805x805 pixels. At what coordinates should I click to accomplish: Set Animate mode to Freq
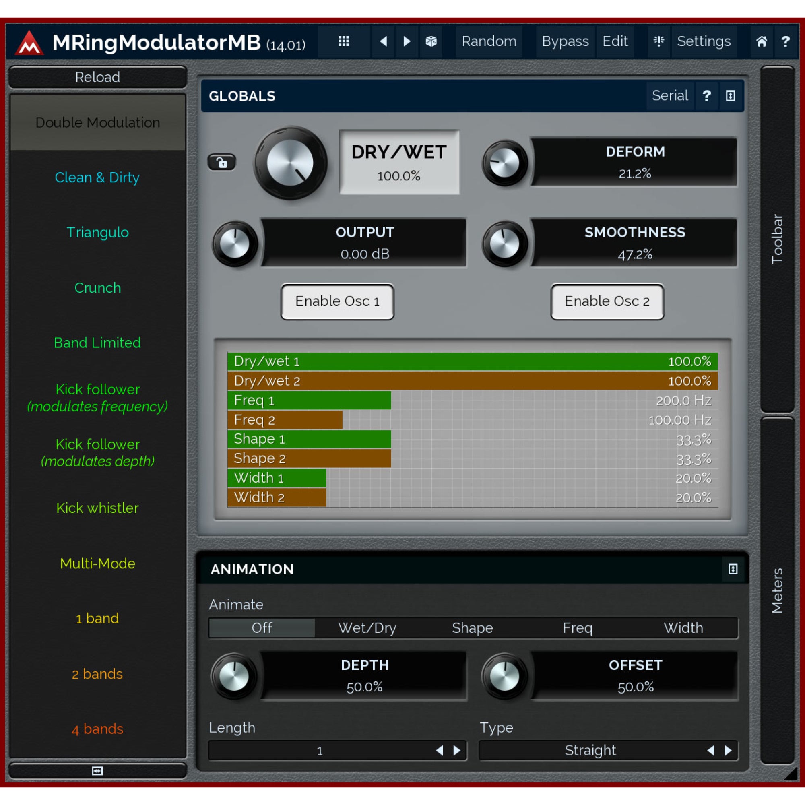(x=578, y=627)
